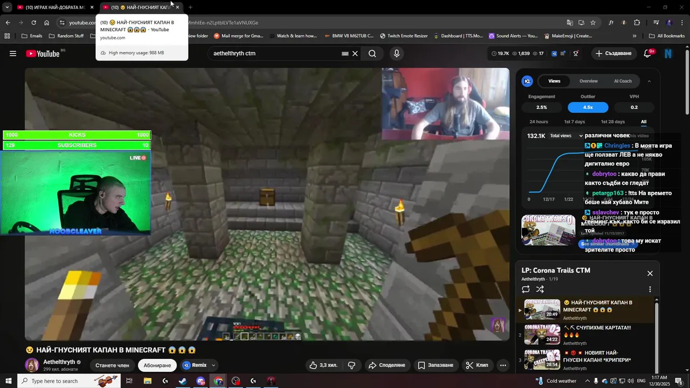Click the vidIQ list icon in header
The width and height of the screenshot is (690, 388).
(x=563, y=53)
